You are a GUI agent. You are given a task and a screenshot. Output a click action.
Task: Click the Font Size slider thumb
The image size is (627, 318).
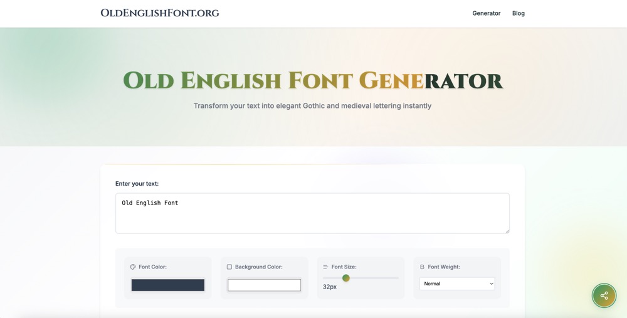(345, 278)
